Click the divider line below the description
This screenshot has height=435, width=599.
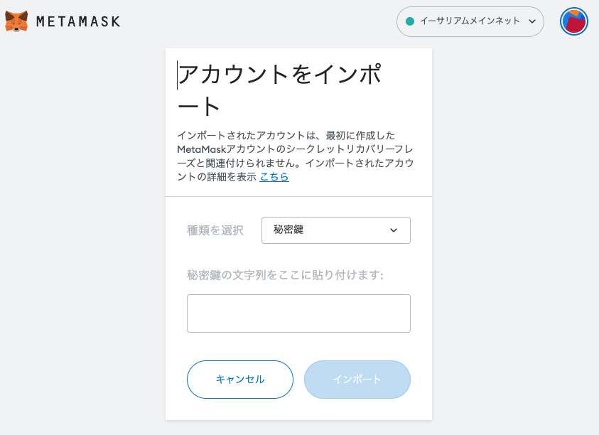click(298, 196)
